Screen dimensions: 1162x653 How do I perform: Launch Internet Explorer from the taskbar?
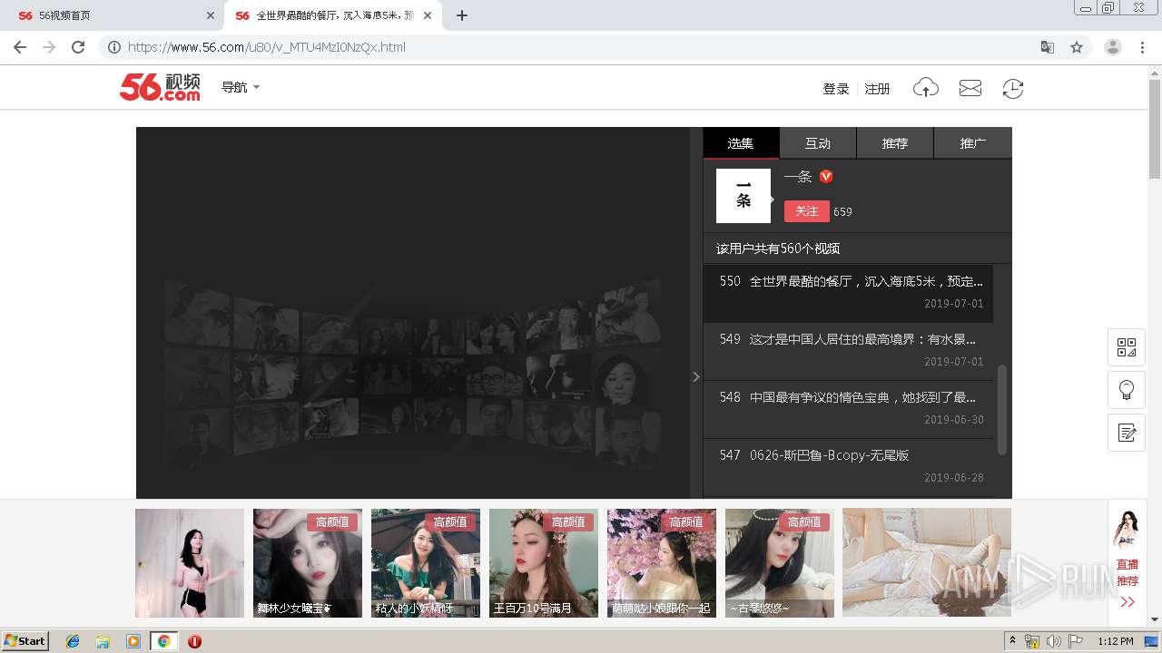(73, 641)
